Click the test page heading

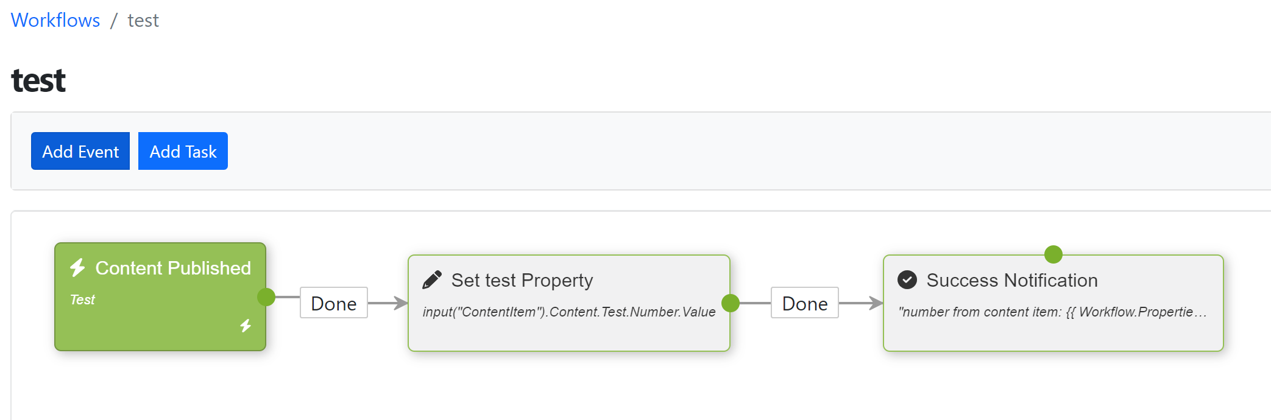click(x=38, y=80)
